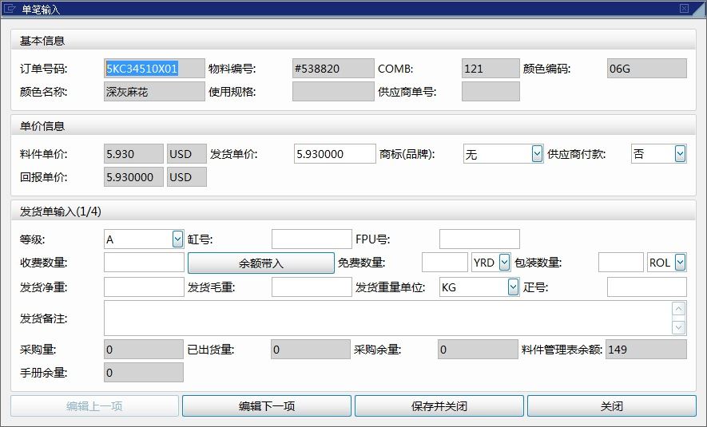Expand the 供应商付款 dropdown

tap(680, 154)
